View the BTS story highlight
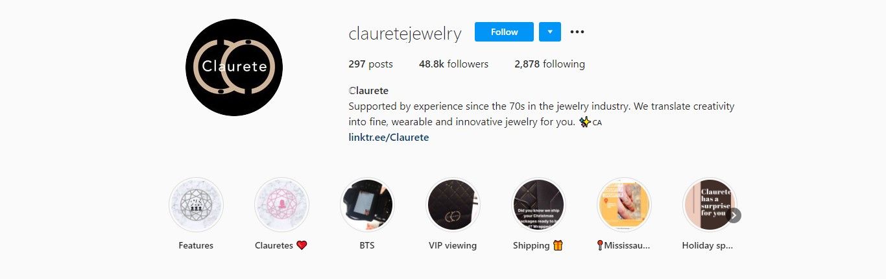 [367, 205]
